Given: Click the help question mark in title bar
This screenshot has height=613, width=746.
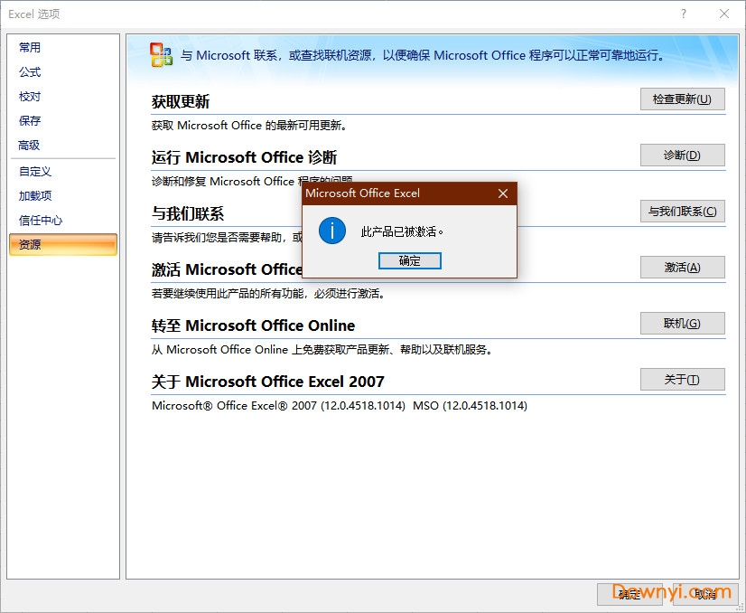Looking at the screenshot, I should (x=684, y=14).
